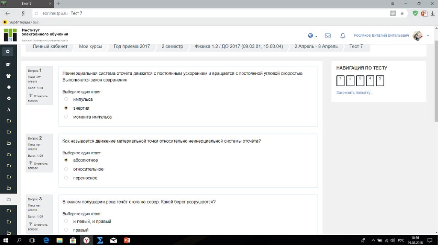
Task: Click the red document extension icon in the browser toolbar
Action: (x=424, y=13)
